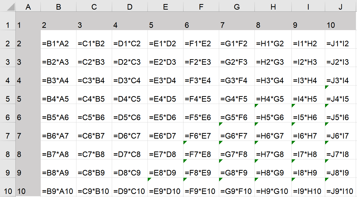
Task: Select row 8 header
Action: pyautogui.click(x=8, y=150)
